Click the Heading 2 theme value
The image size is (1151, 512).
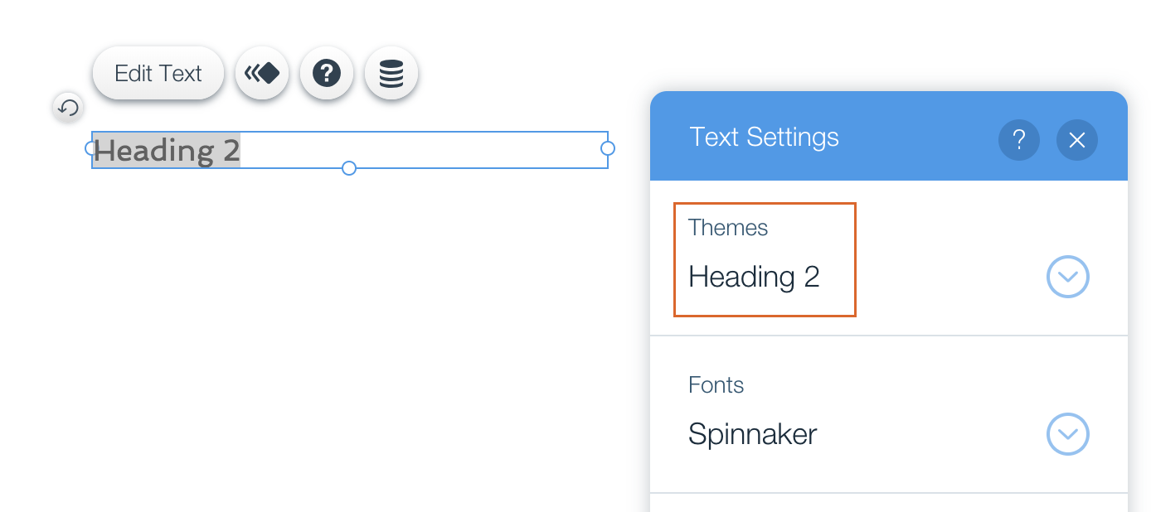pyautogui.click(x=754, y=277)
